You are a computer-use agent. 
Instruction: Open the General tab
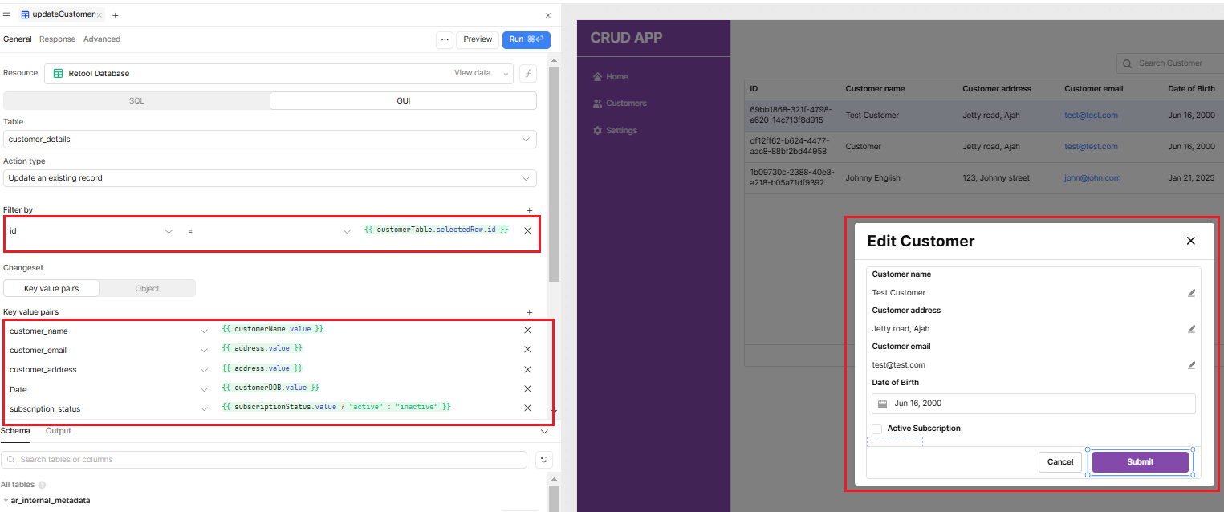pyautogui.click(x=18, y=39)
